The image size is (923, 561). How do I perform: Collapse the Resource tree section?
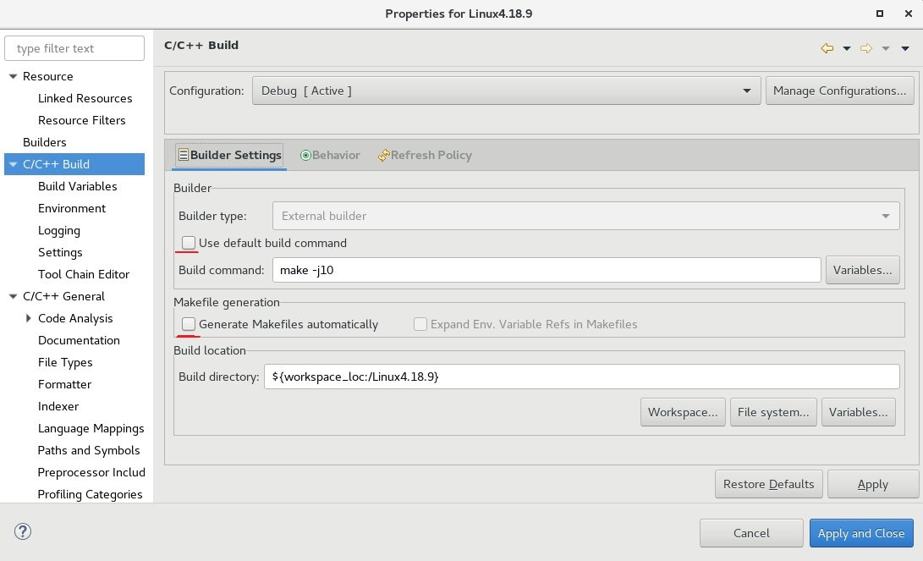12,76
